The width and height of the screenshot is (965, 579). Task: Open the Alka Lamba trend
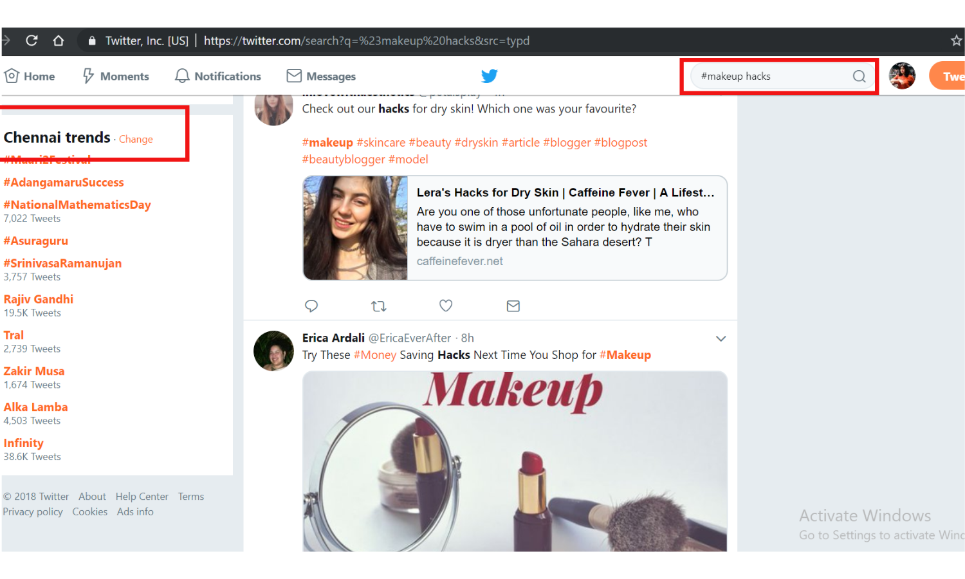coord(35,407)
